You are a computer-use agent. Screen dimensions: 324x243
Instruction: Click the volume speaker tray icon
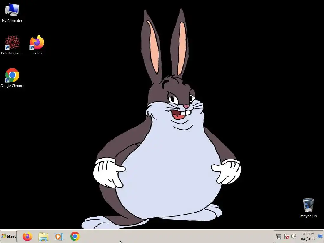(x=294, y=236)
